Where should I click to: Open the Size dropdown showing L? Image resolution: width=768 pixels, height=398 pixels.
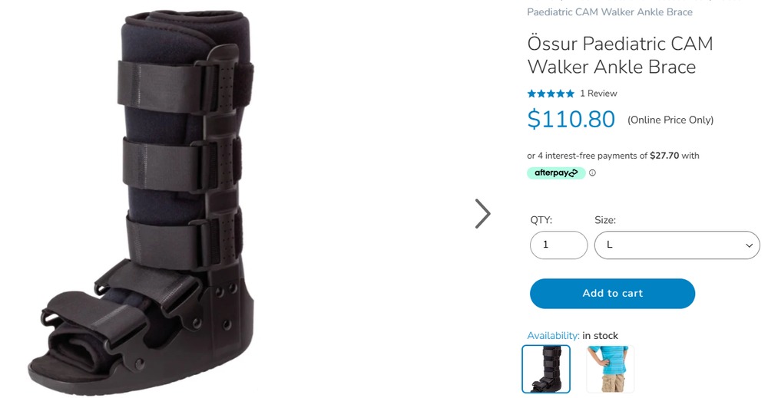[x=677, y=245]
